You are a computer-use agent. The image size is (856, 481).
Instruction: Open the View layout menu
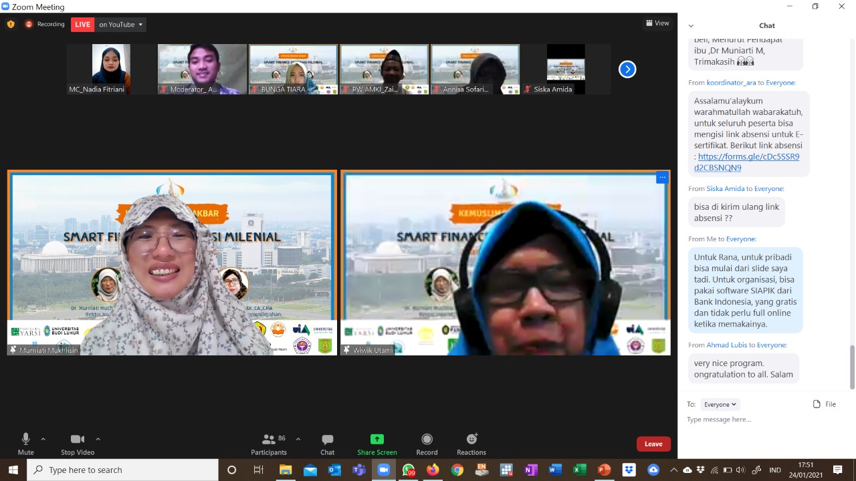tap(657, 23)
